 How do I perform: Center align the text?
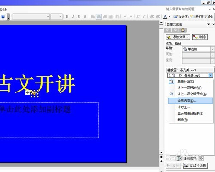tap(99, 17)
